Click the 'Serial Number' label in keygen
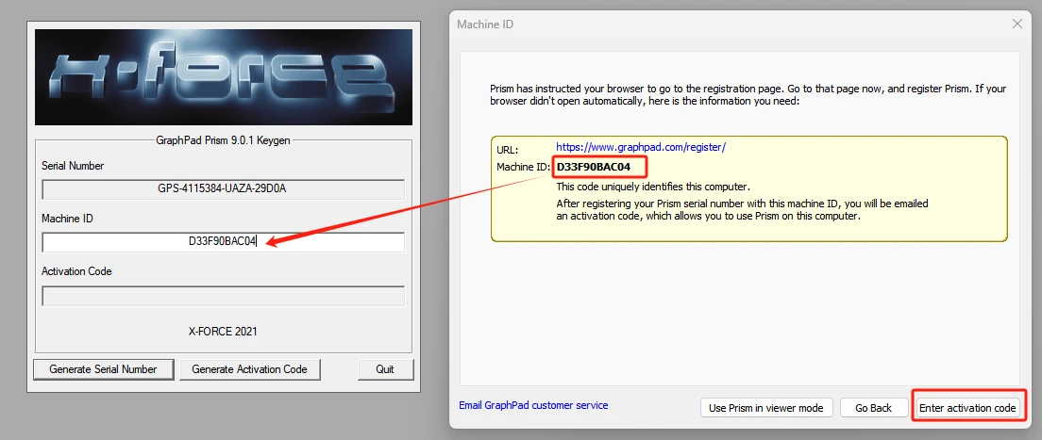This screenshot has width=1042, height=440. pos(73,166)
